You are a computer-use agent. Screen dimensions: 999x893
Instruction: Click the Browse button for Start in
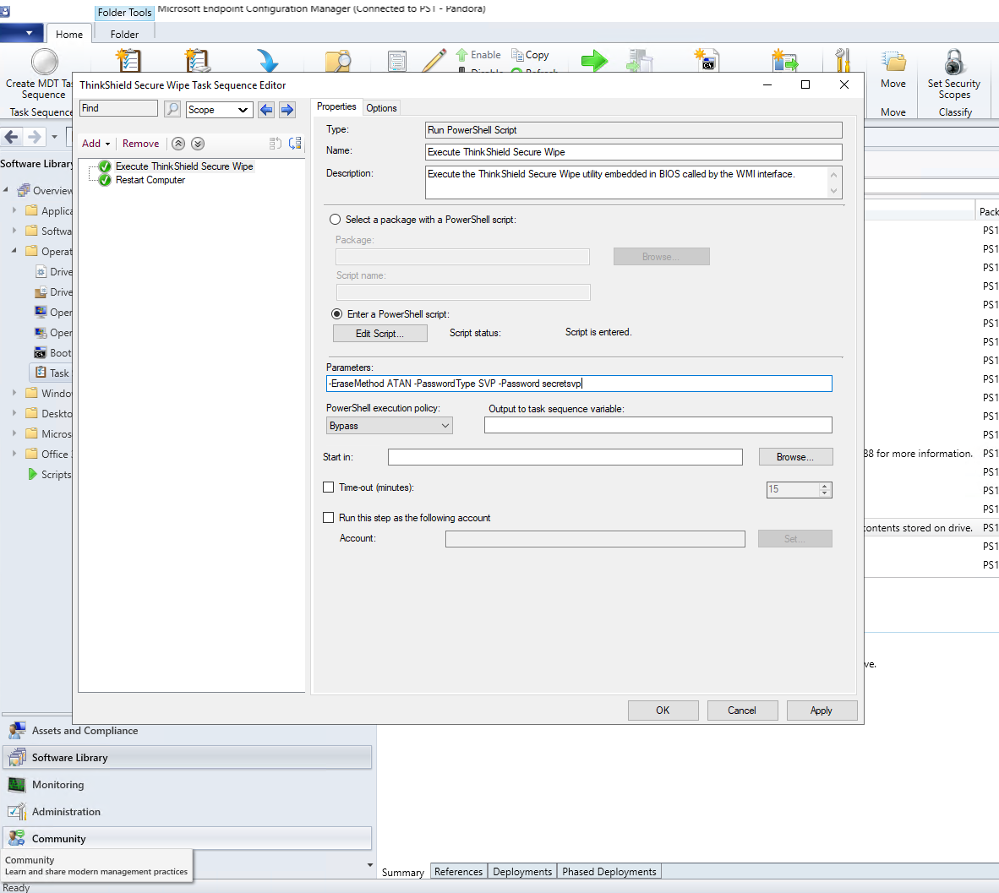click(x=795, y=457)
